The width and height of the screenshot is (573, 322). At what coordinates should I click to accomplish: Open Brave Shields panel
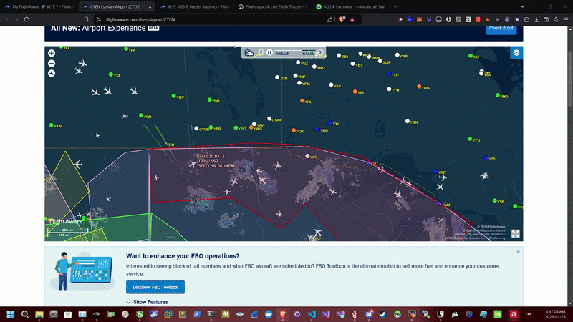click(x=342, y=19)
